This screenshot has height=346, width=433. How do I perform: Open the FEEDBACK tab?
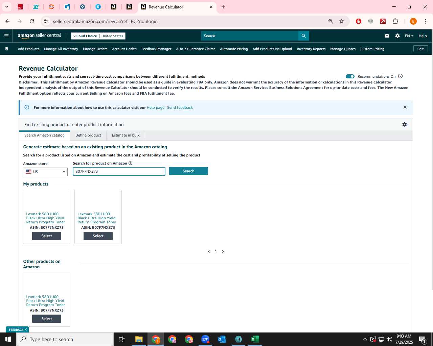[16, 329]
